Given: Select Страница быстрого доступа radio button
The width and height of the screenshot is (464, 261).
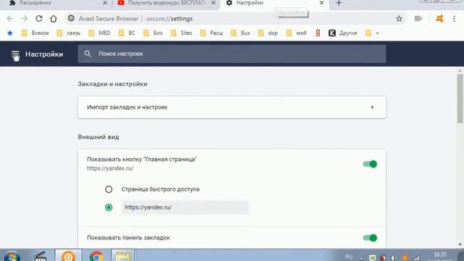Looking at the screenshot, I should 109,189.
